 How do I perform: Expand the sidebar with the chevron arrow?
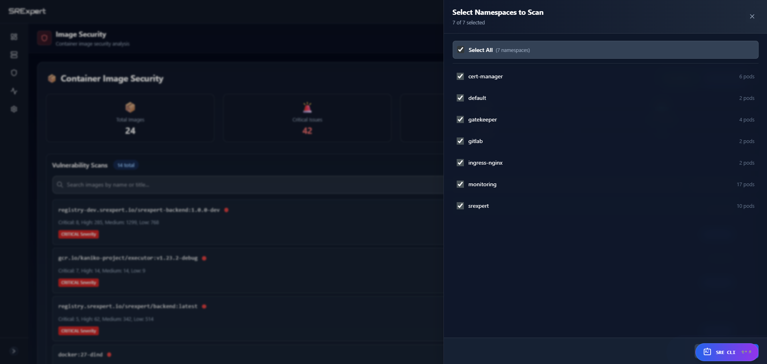click(x=14, y=351)
